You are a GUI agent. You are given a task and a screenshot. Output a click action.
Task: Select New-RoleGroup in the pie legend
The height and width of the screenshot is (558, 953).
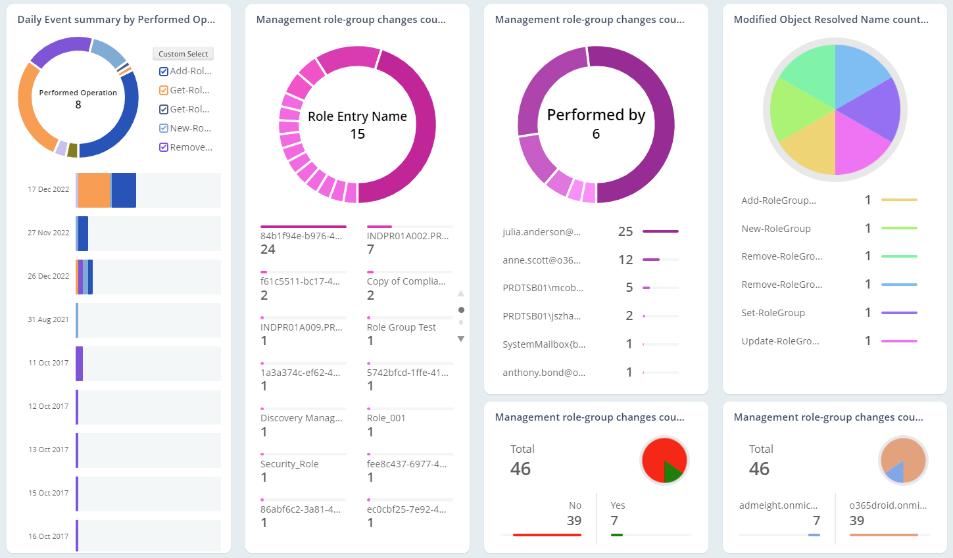pyautogui.click(x=775, y=229)
